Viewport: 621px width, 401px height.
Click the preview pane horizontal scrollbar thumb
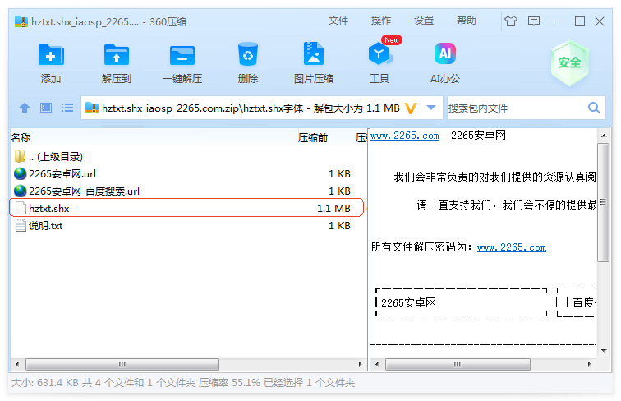pyautogui.click(x=458, y=364)
